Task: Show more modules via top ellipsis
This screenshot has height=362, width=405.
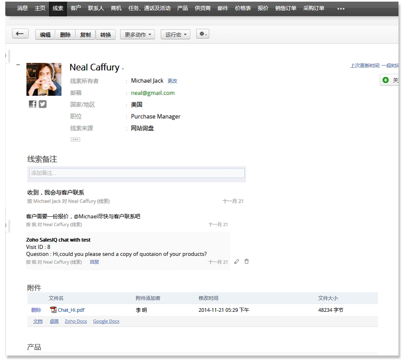Action: pos(340,9)
